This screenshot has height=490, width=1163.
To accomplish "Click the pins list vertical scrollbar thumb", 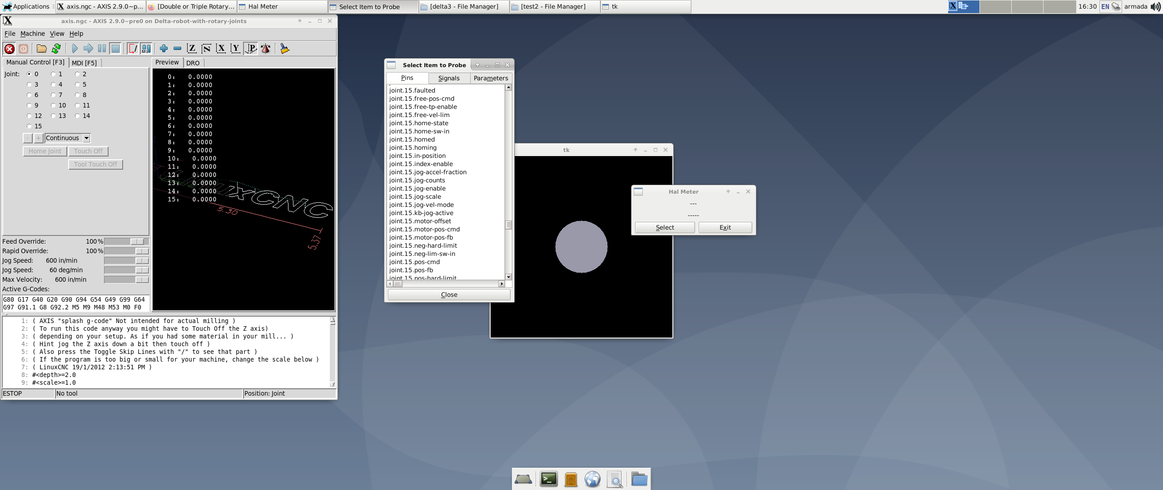I will click(508, 225).
